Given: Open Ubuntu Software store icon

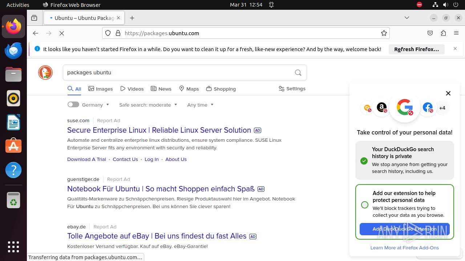Looking at the screenshot, I should tap(13, 146).
